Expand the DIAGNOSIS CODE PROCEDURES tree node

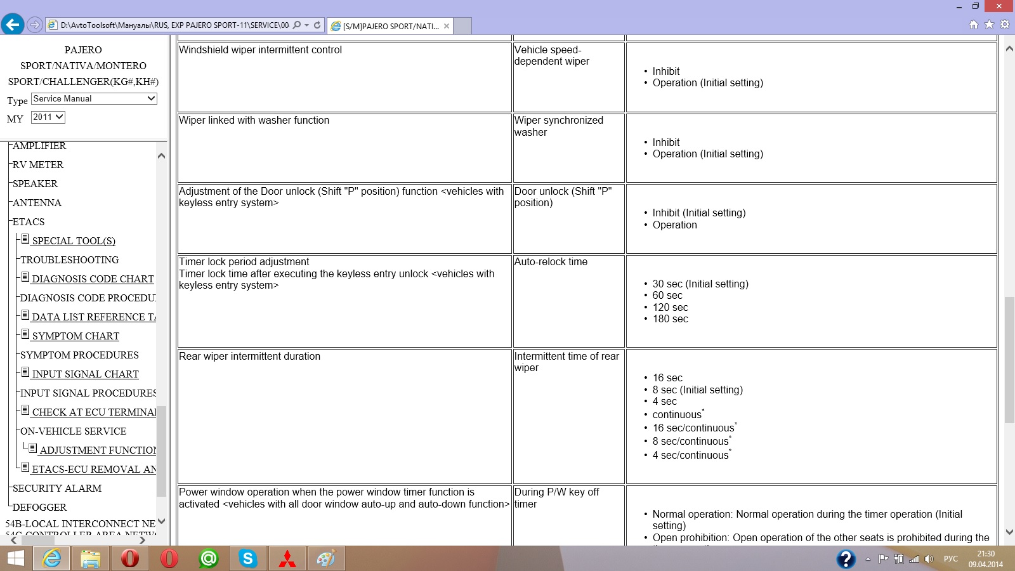pyautogui.click(x=88, y=298)
